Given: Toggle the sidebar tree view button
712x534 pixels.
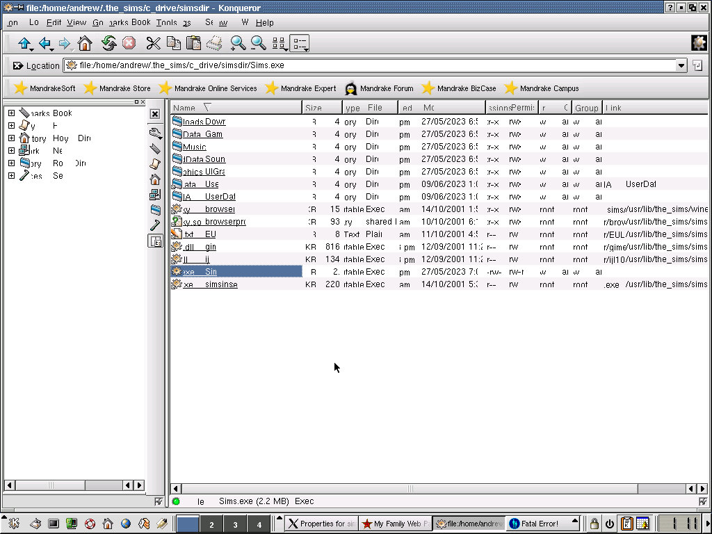Looking at the screenshot, I should [x=155, y=241].
